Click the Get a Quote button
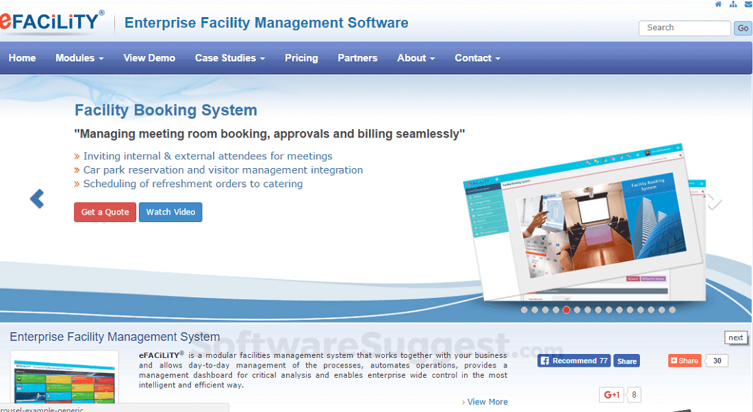The image size is (753, 412). (105, 212)
